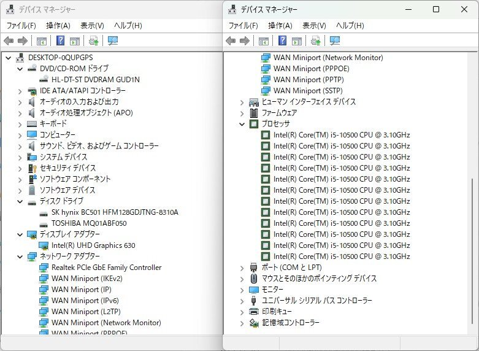Open 操作(A) menu in left window
479x351 pixels.
[x=58, y=26]
